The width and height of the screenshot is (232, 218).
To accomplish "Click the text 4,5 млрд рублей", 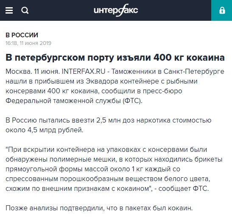I will point(55,130).
